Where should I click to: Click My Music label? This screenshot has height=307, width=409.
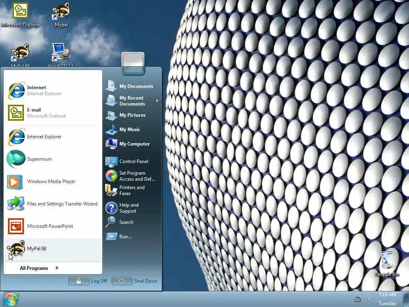tap(130, 130)
